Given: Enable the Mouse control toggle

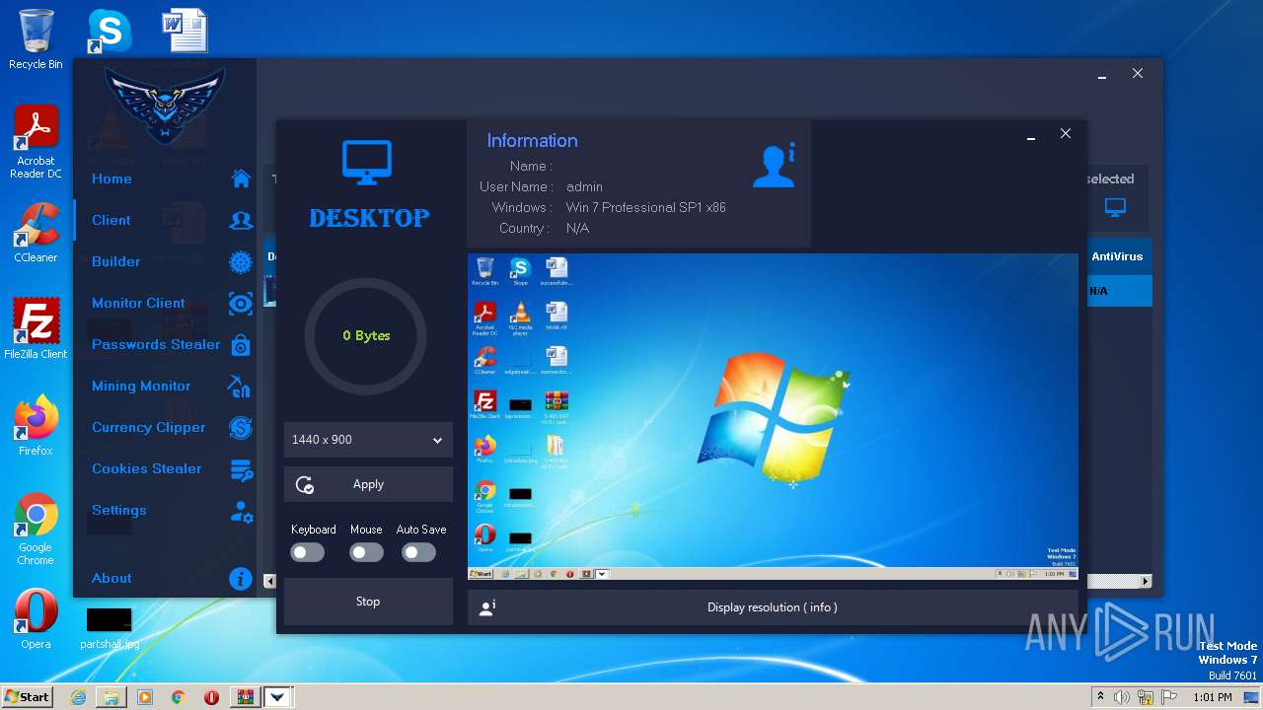Looking at the screenshot, I should tap(367, 553).
